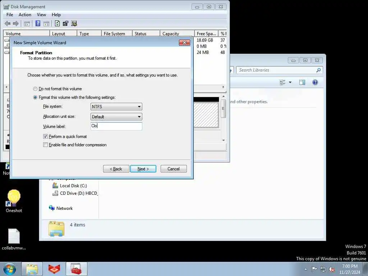Click the taskbar clock showing 7:00 PM

350,269
